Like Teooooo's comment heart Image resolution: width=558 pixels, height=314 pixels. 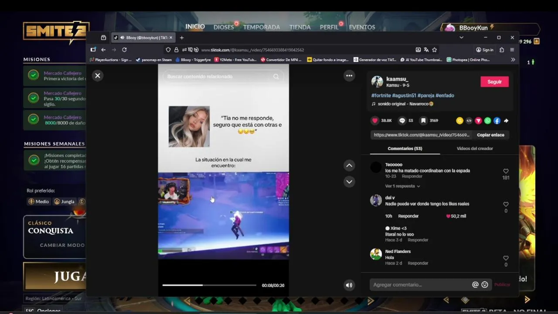point(506,171)
